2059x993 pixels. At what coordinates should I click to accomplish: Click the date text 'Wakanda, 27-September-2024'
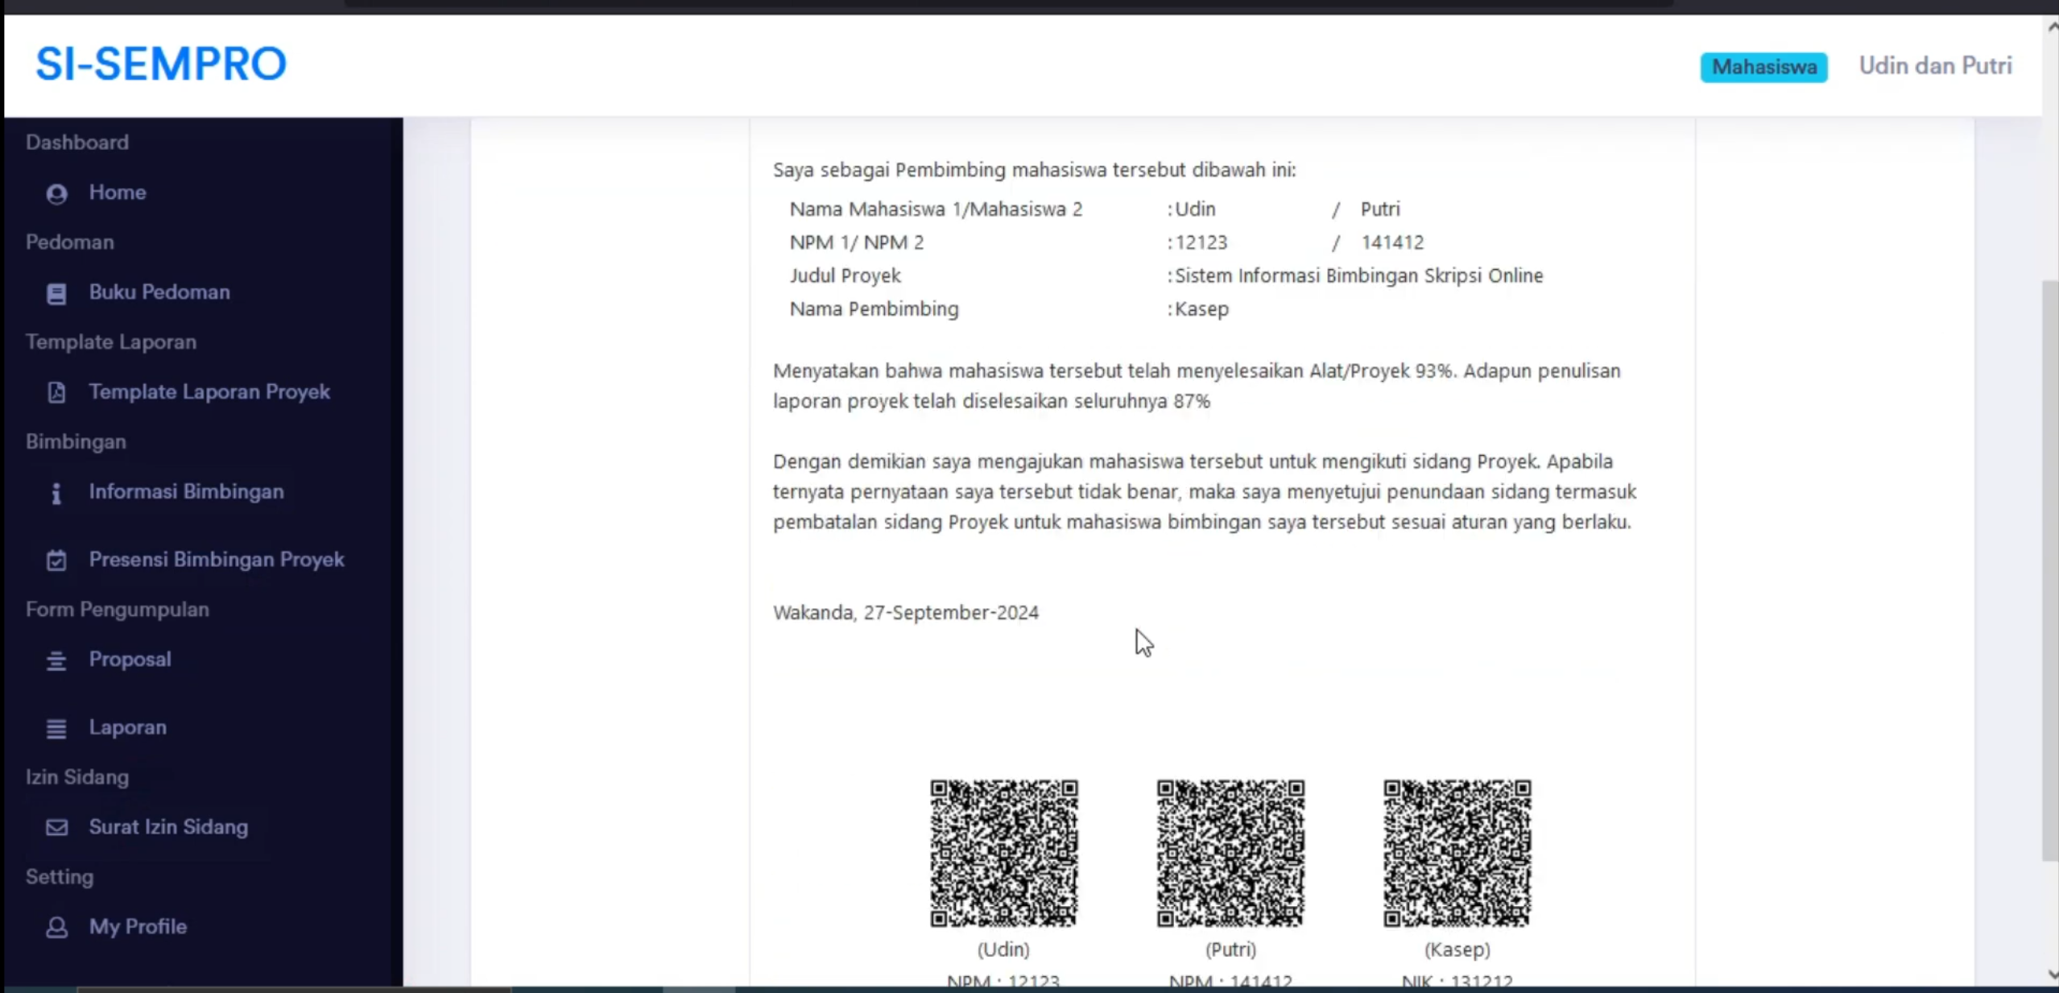tap(906, 613)
